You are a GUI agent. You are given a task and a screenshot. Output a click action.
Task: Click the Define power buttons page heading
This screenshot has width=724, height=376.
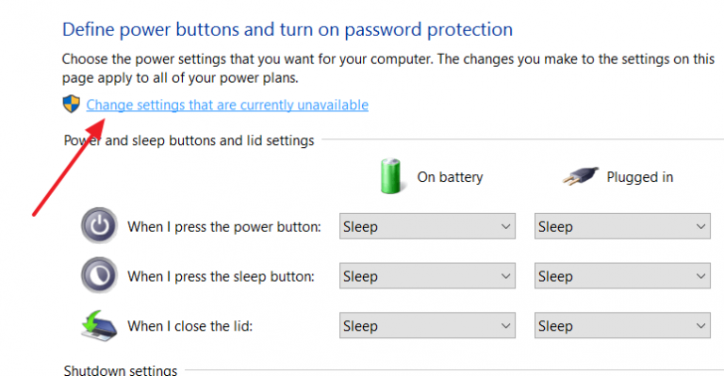pos(288,29)
